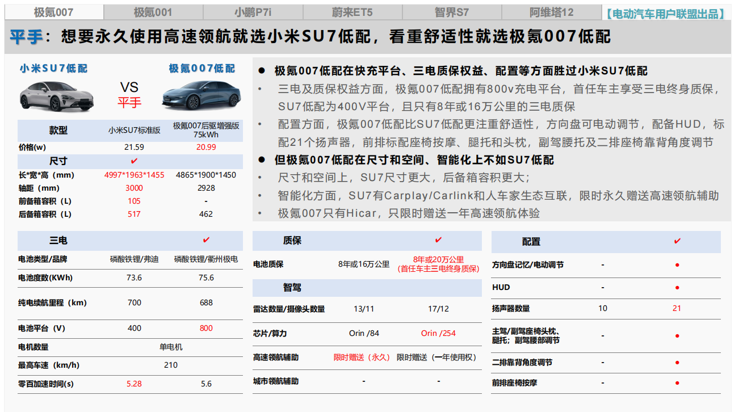This screenshot has height=412, width=743.
Task: Click the red speaker count 21
Action: (677, 308)
